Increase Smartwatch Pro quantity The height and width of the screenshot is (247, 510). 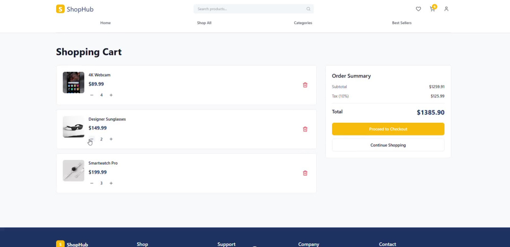(x=111, y=183)
